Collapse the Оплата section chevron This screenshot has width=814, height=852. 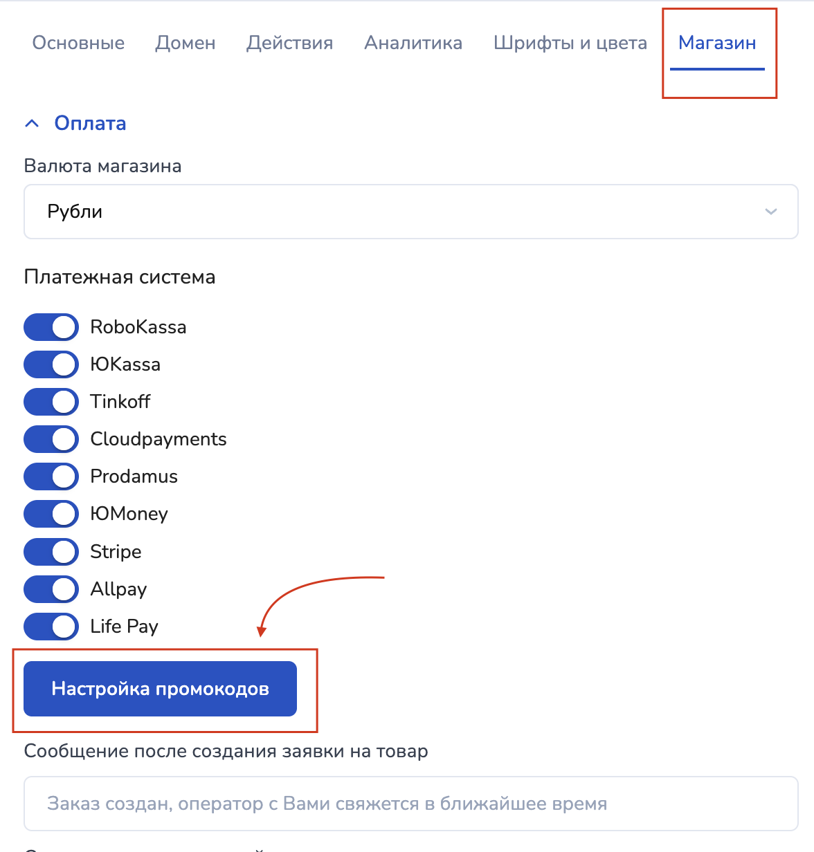[32, 124]
